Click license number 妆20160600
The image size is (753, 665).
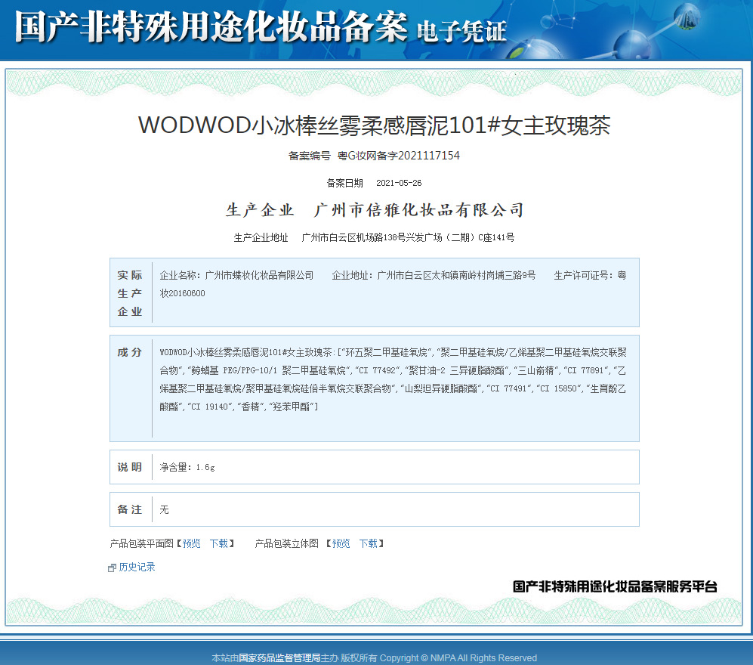(183, 293)
